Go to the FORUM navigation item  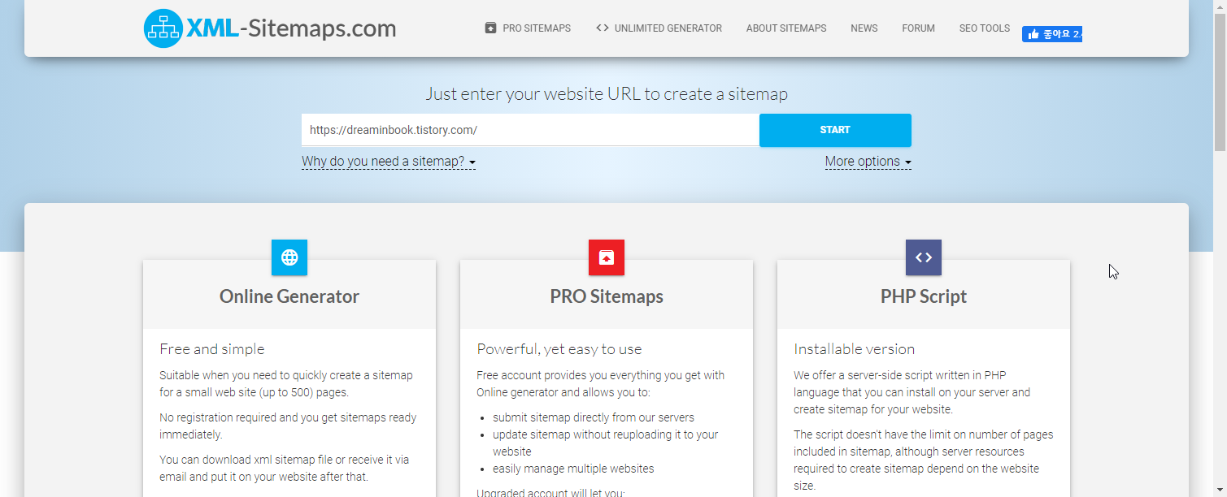click(919, 28)
